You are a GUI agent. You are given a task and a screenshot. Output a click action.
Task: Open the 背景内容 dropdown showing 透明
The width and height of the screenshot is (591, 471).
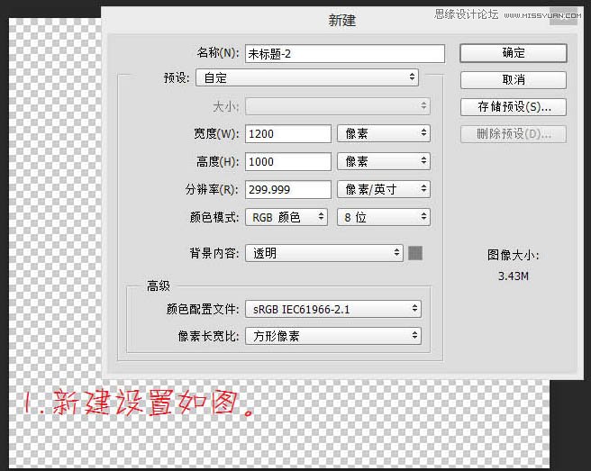pyautogui.click(x=324, y=253)
